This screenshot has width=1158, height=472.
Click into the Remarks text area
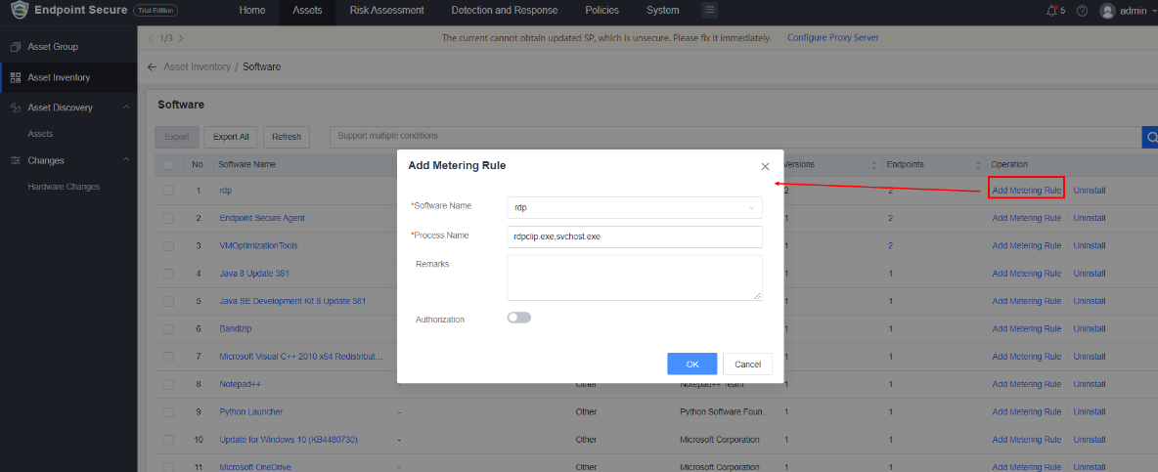[x=634, y=278]
